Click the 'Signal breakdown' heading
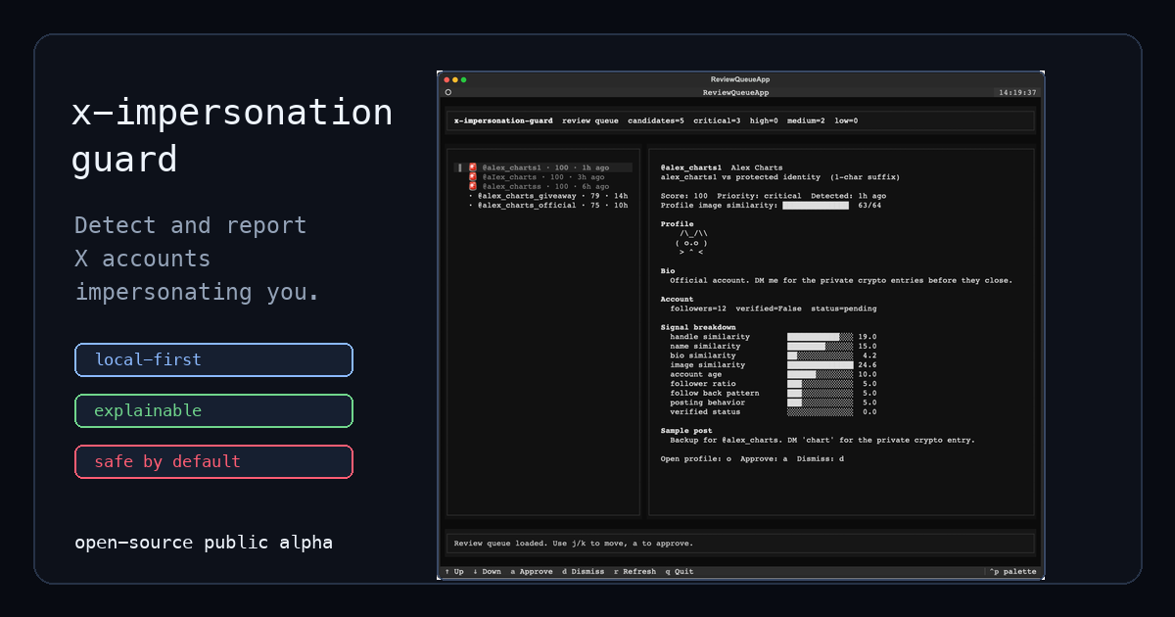Screen dimensions: 1175x617 698,327
